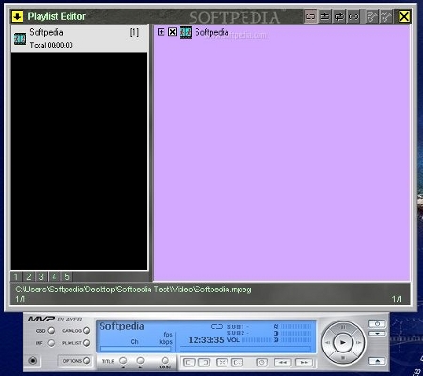Expand the Softpedia item using the plus box
The image size is (423, 376).
(161, 32)
